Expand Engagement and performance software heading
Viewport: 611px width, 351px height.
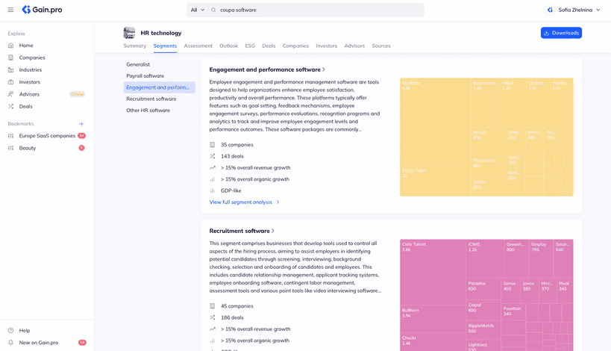point(267,69)
